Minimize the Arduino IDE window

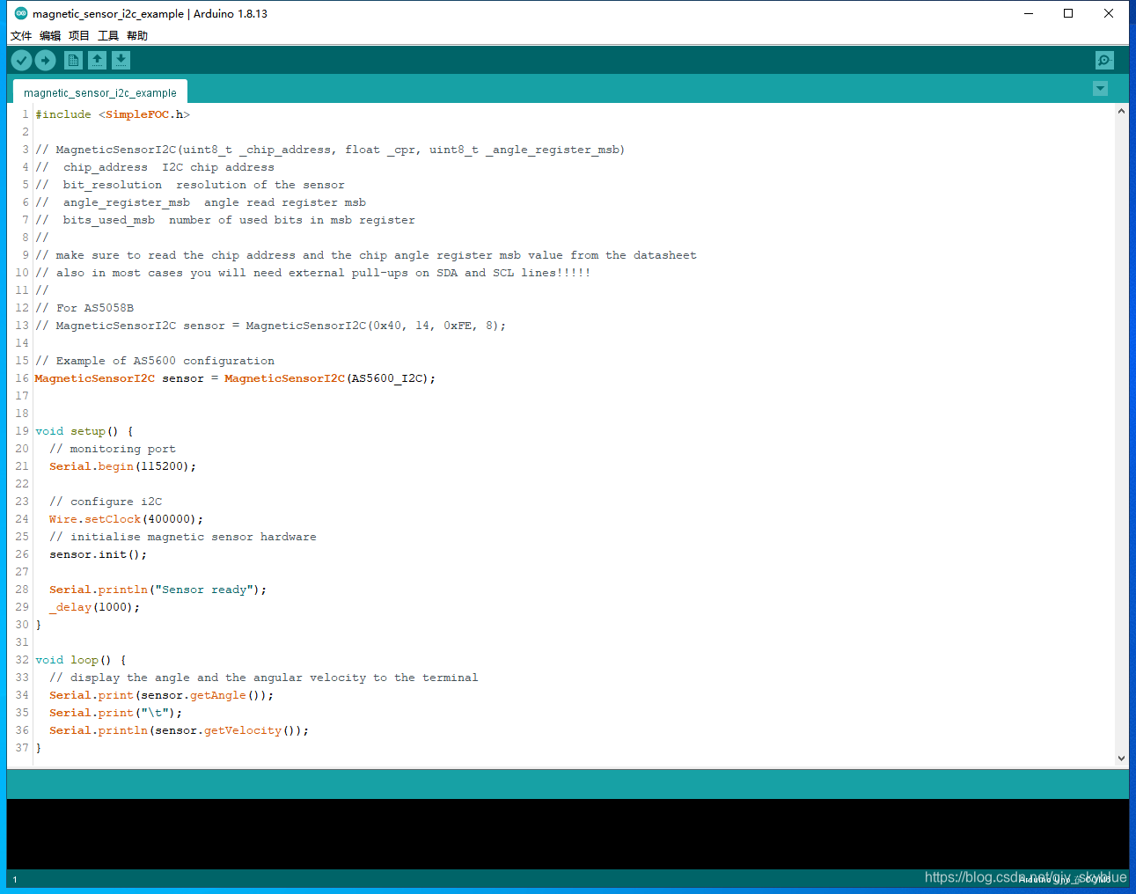click(1029, 13)
